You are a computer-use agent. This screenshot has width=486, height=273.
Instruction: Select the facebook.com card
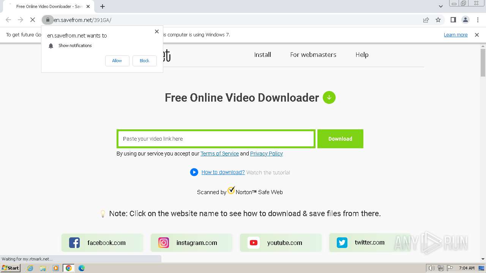click(x=103, y=243)
